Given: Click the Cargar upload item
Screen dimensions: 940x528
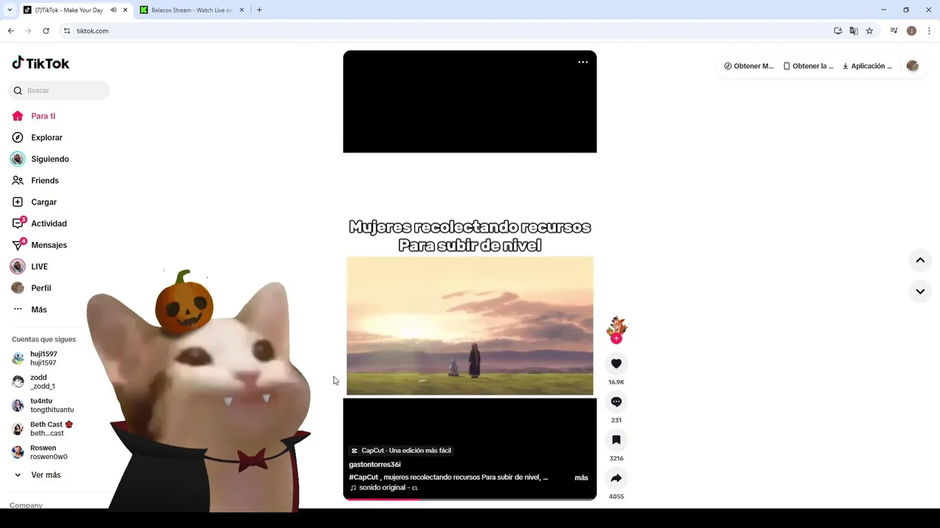Looking at the screenshot, I should (44, 202).
